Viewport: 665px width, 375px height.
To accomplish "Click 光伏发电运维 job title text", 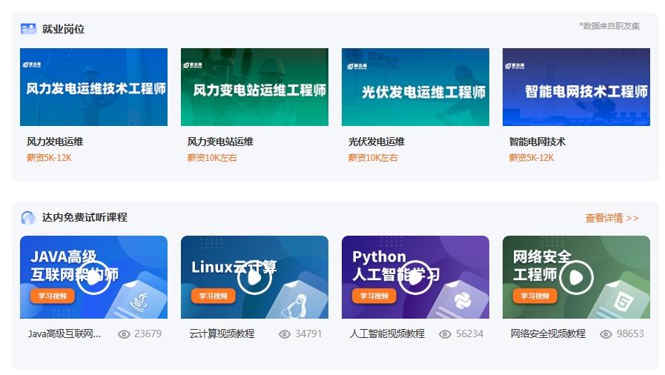I will coord(377,142).
